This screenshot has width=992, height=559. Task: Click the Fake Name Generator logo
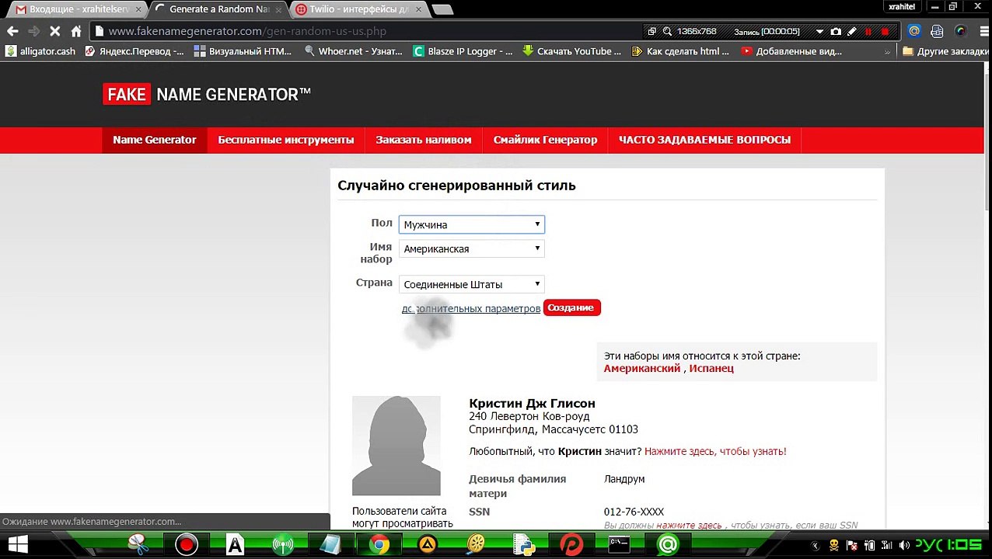coord(207,95)
